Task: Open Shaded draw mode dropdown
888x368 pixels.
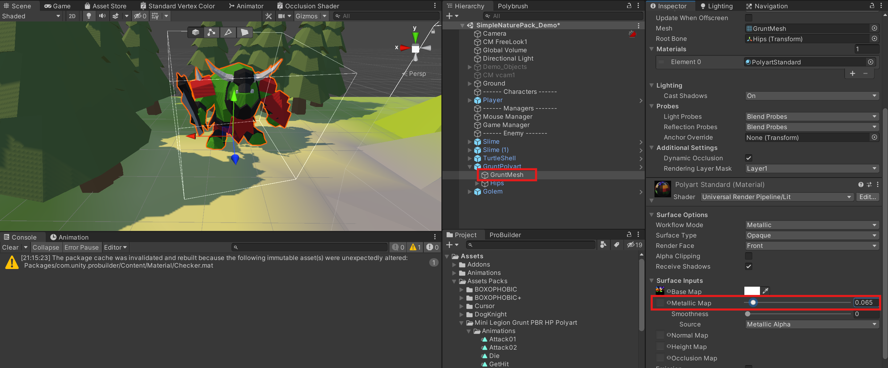Action: pyautogui.click(x=31, y=16)
